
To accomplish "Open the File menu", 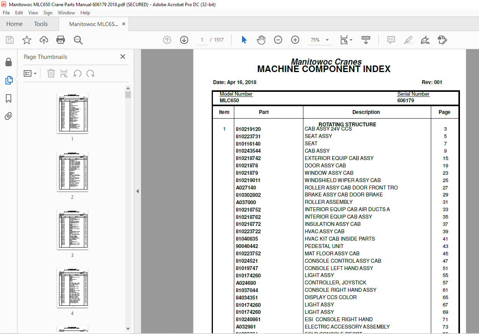I will coord(6,13).
